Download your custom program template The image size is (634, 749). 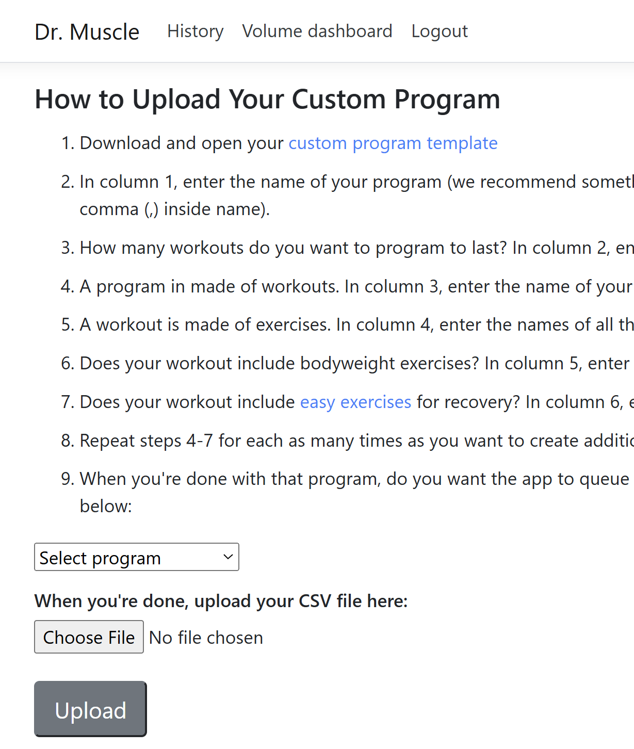393,143
